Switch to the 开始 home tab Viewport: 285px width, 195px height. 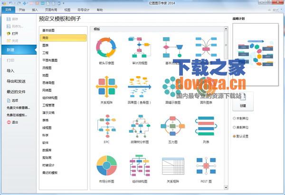click(22, 10)
